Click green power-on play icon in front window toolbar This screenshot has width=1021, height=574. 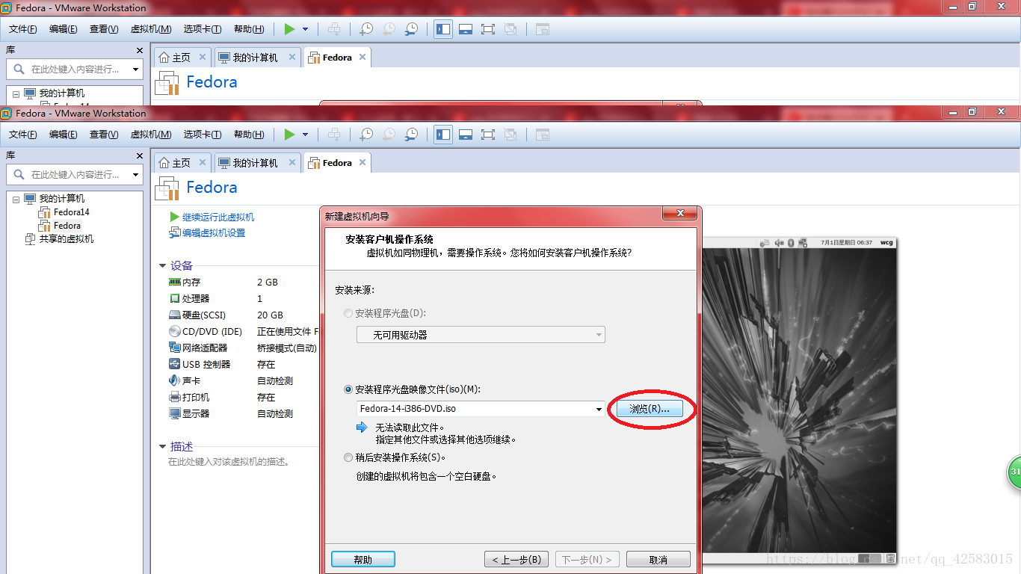290,135
